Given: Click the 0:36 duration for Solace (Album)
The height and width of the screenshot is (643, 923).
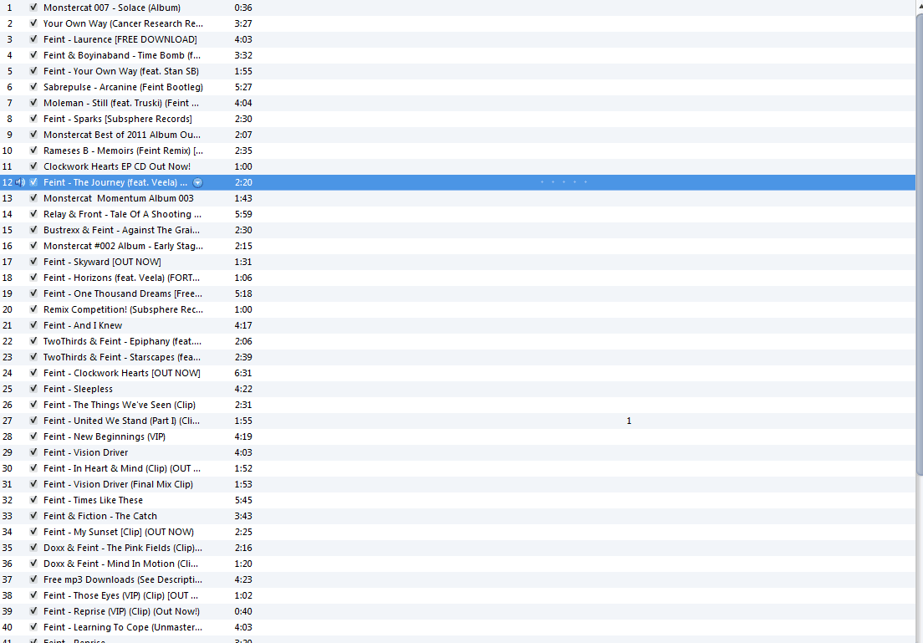Looking at the screenshot, I should (243, 8).
